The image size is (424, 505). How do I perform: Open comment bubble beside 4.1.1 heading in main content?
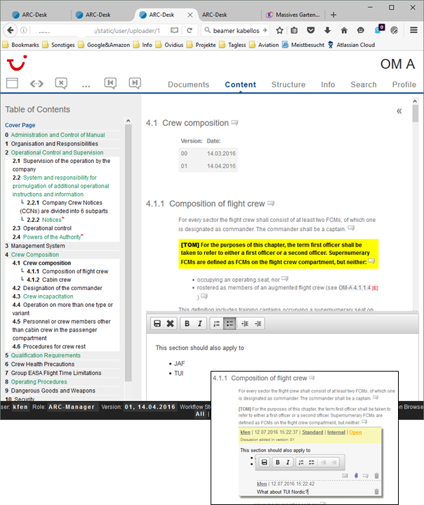(x=271, y=204)
